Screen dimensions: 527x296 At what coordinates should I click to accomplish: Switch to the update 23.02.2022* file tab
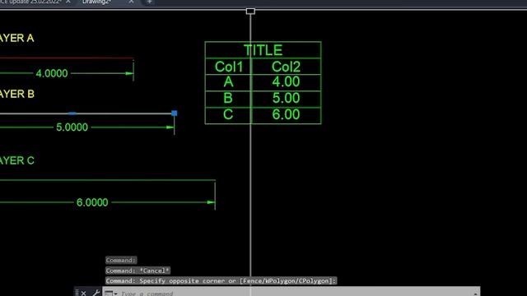(30, 2)
